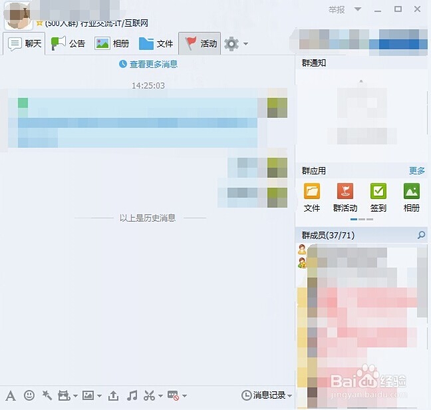Search group members with magnifier icon
Viewport: 431px width, 410px height.
pyautogui.click(x=421, y=235)
